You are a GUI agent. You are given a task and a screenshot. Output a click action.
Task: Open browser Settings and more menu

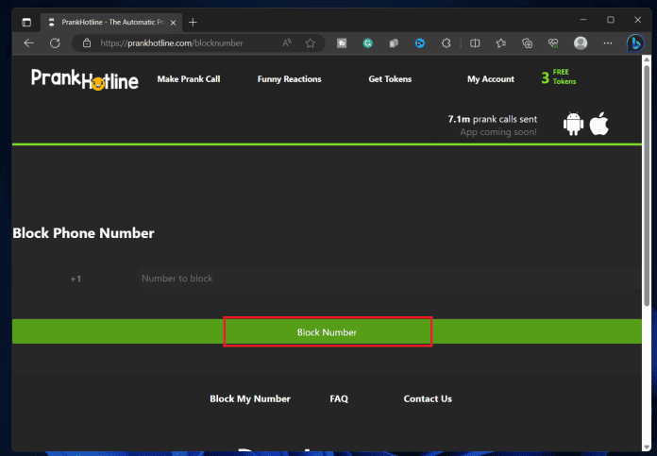tap(607, 42)
